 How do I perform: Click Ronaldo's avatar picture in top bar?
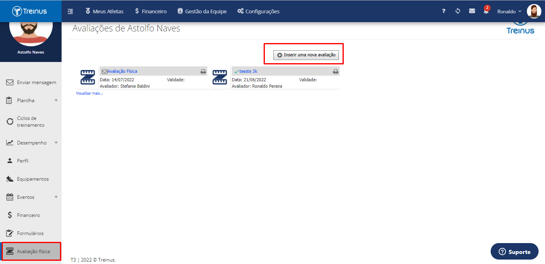coord(534,11)
